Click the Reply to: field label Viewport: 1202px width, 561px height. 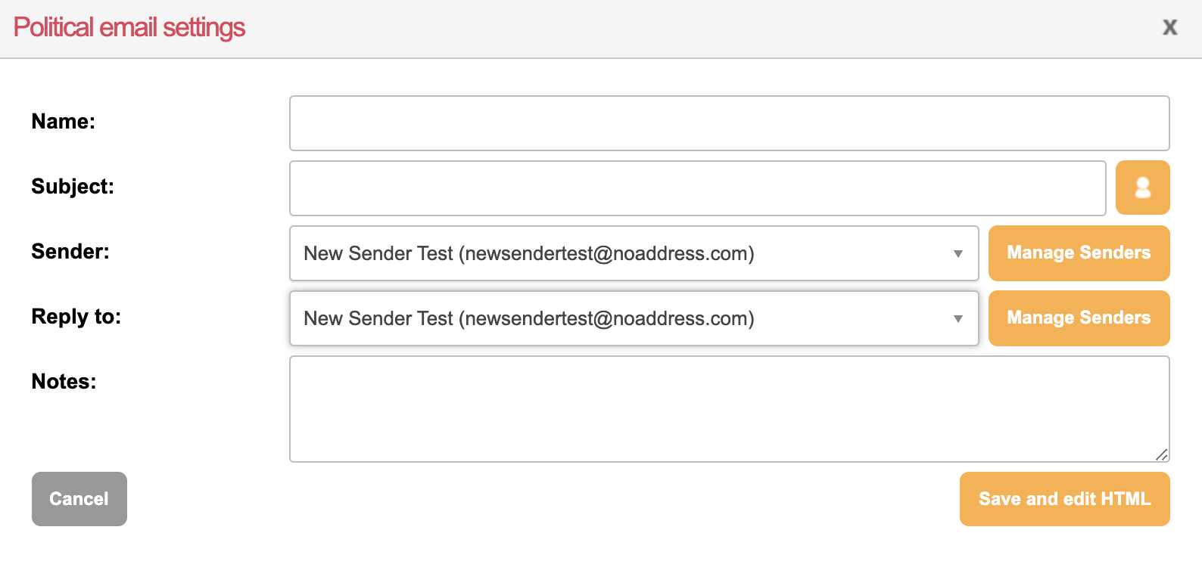(x=76, y=317)
